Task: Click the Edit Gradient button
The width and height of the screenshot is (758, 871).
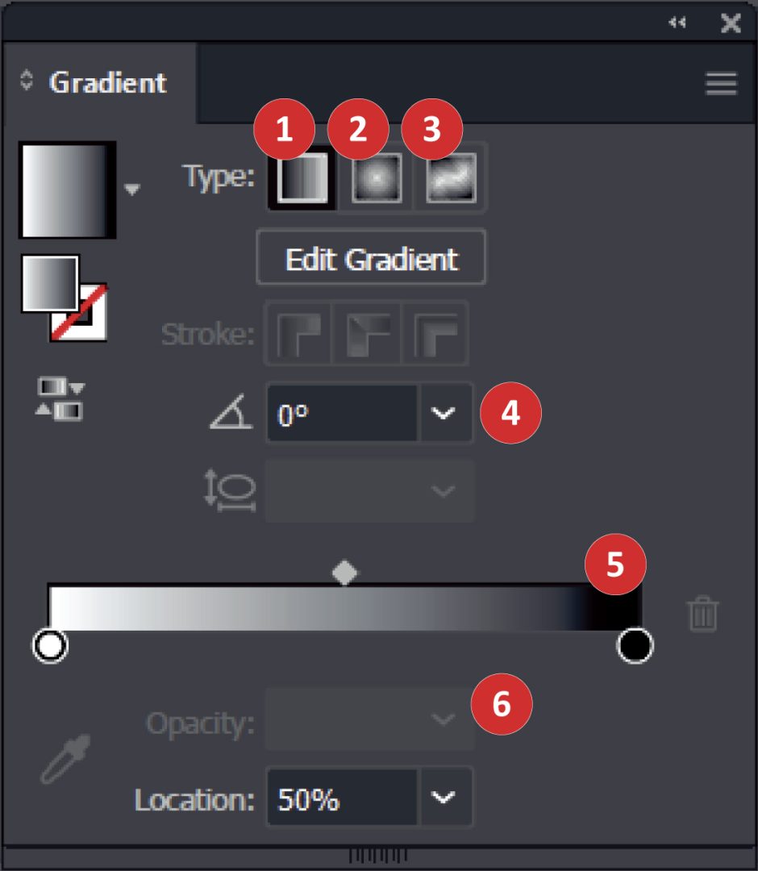Action: click(x=370, y=258)
